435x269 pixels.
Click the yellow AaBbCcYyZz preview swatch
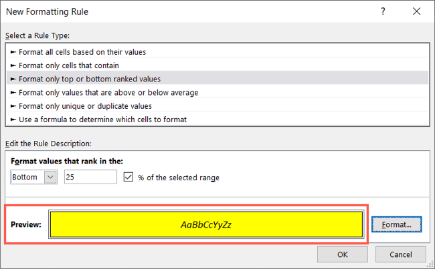click(x=206, y=225)
